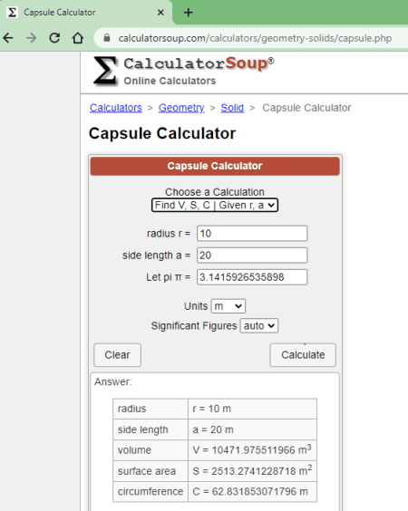Click the Clear button
Screen dimensions: 408x511
(x=117, y=354)
